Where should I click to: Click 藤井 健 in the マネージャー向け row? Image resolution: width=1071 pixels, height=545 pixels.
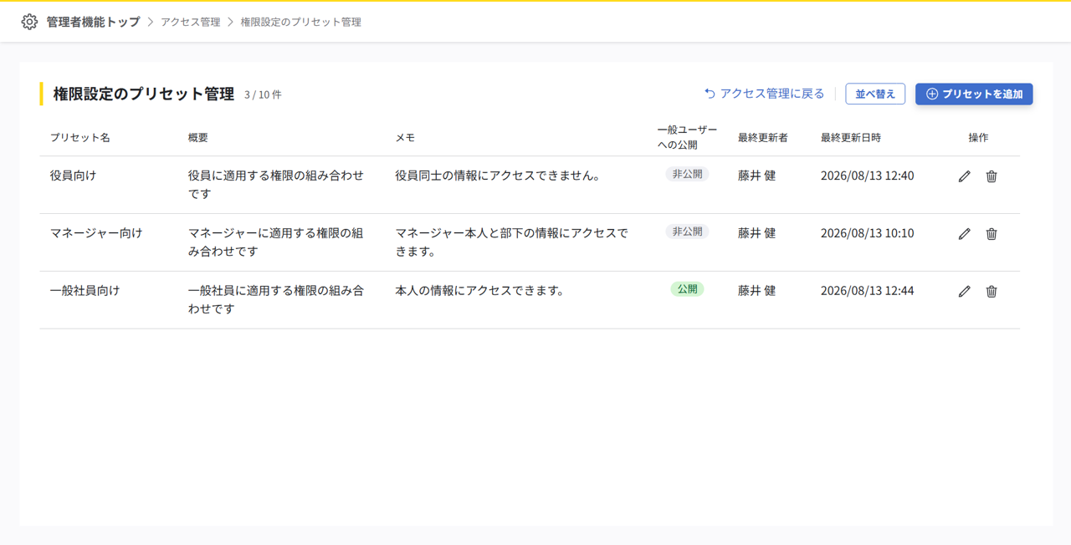(x=757, y=233)
